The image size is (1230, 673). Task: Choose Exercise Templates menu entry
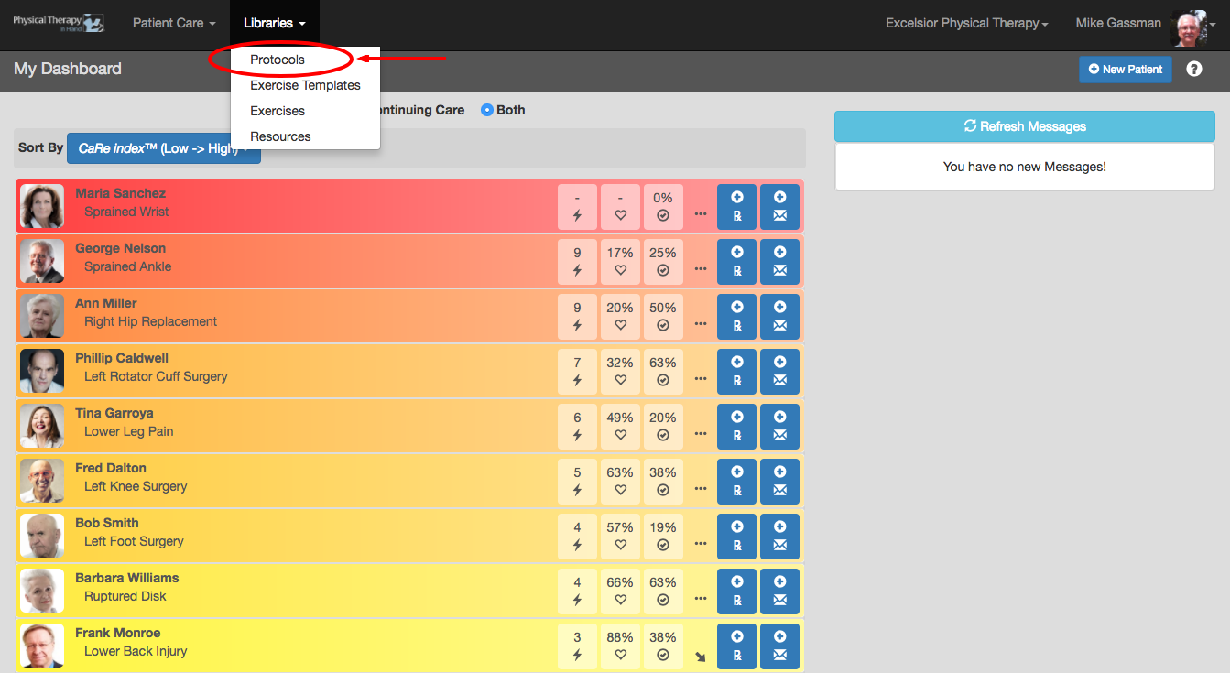coord(305,85)
